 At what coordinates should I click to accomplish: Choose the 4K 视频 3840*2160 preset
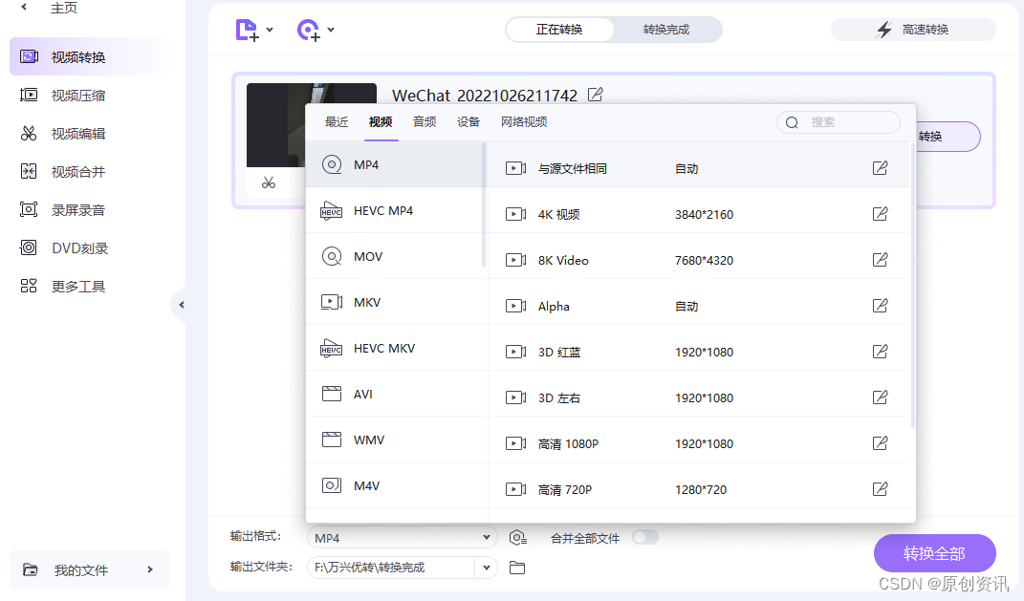pos(699,214)
